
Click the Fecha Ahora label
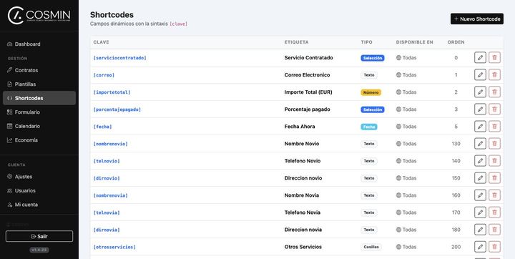[300, 126]
